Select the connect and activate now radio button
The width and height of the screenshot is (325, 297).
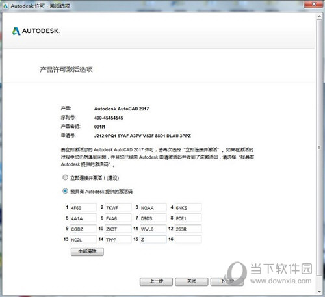65,177
